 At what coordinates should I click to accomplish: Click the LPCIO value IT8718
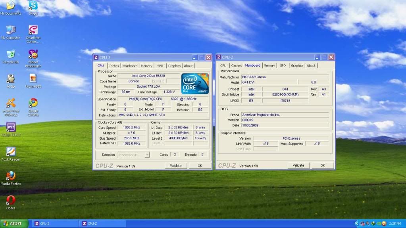click(x=285, y=101)
